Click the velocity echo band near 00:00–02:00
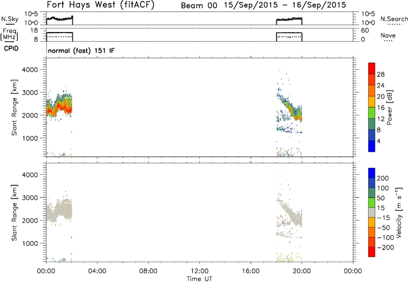 point(59,211)
